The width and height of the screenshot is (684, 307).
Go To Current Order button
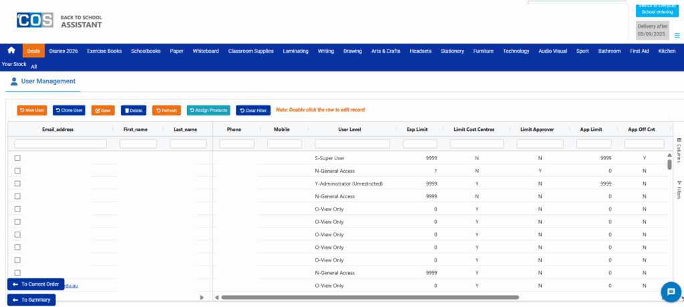(x=36, y=284)
